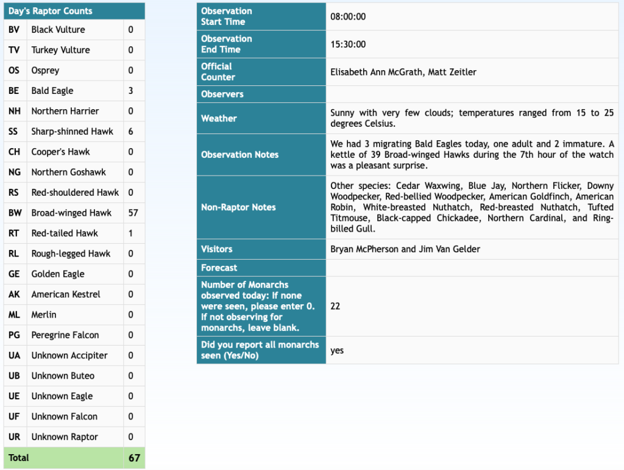Viewport: 624px width, 470px height.
Task: Click the Observation End Time label
Action: pos(227,44)
